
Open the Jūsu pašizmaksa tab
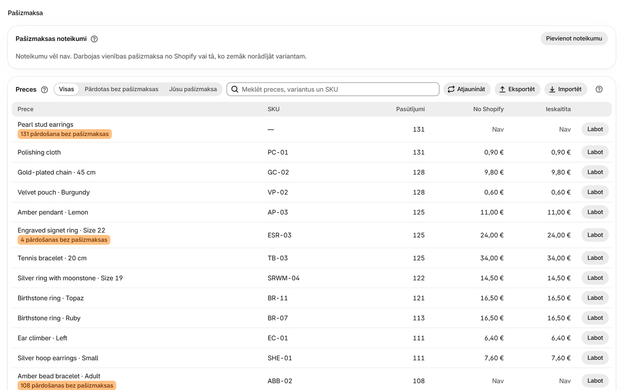pyautogui.click(x=193, y=89)
